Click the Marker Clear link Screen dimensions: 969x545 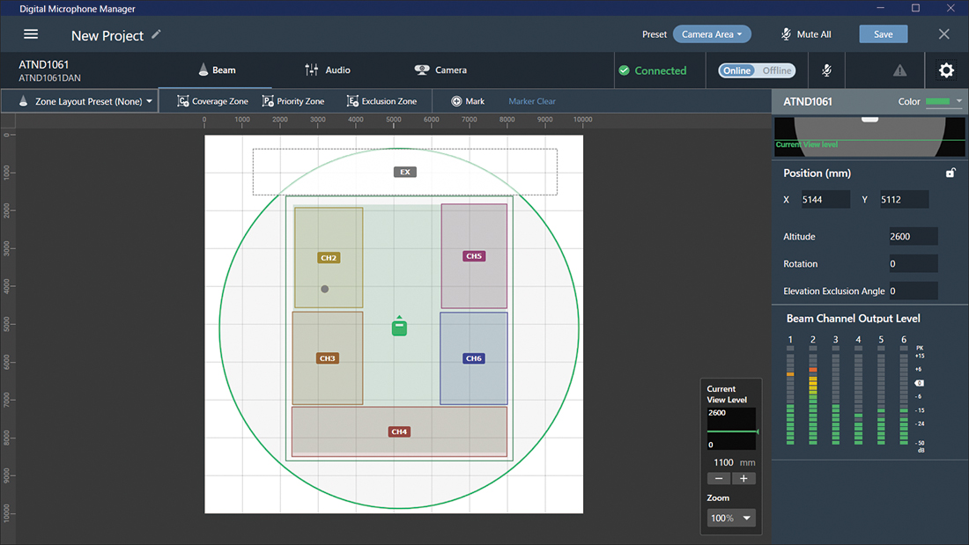point(532,101)
